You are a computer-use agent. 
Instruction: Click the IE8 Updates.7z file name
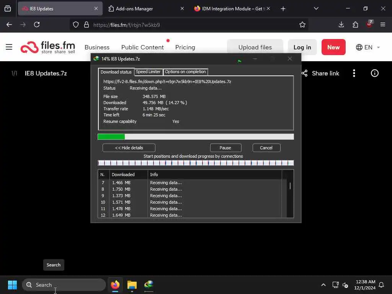point(46,73)
